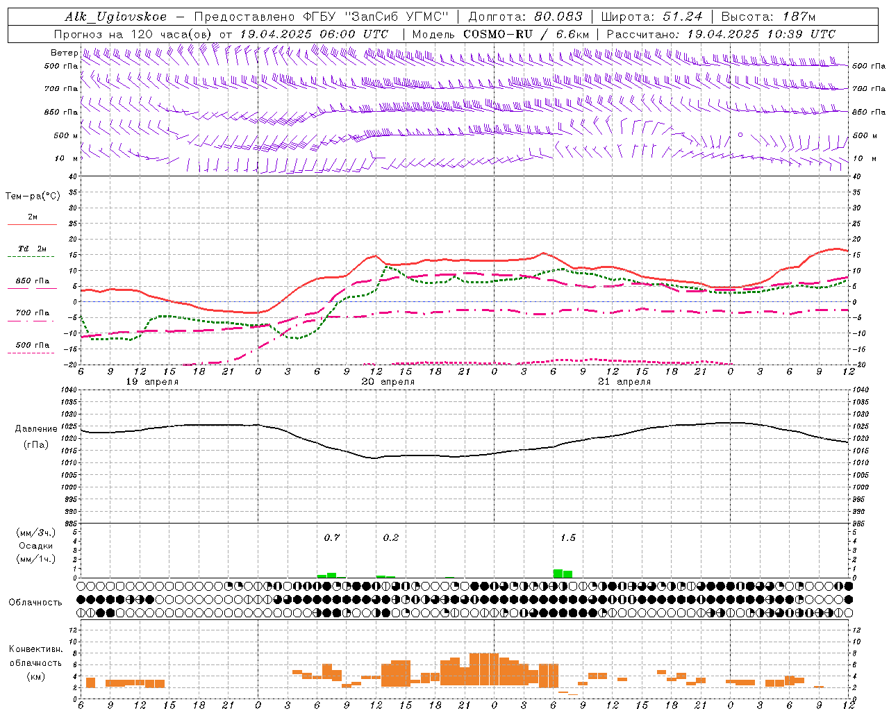Click the 'Ветер' wind panel label
This screenshot has height=711, width=889.
coord(64,53)
